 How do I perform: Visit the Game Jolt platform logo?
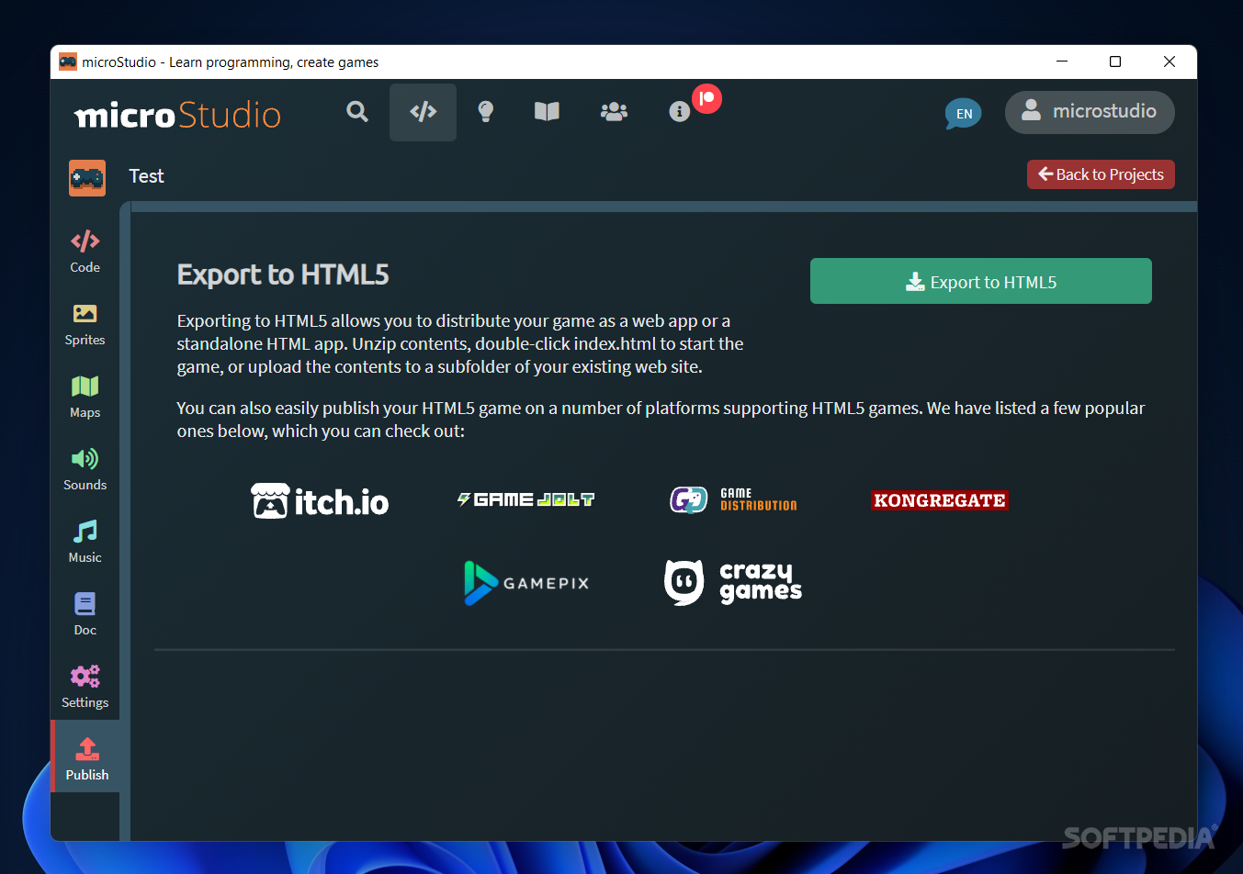tap(526, 499)
